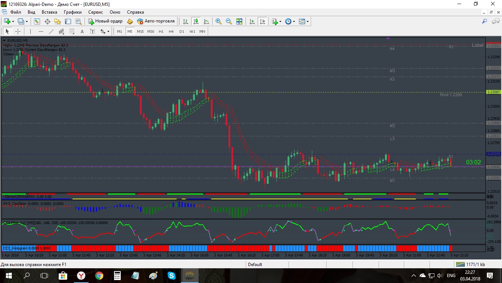This screenshot has height=283, width=502.
Task: Select the standard arrow cursor tool
Action: 7,31
